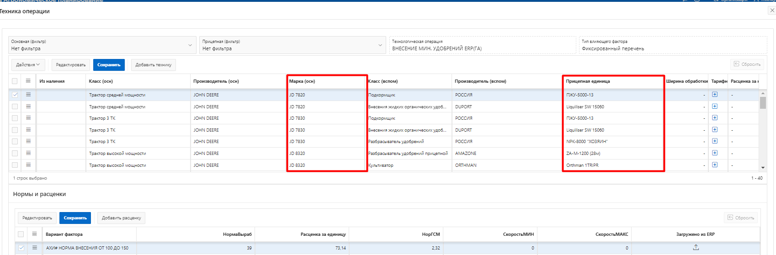Open column menu icon in equipment table header

(x=28, y=81)
